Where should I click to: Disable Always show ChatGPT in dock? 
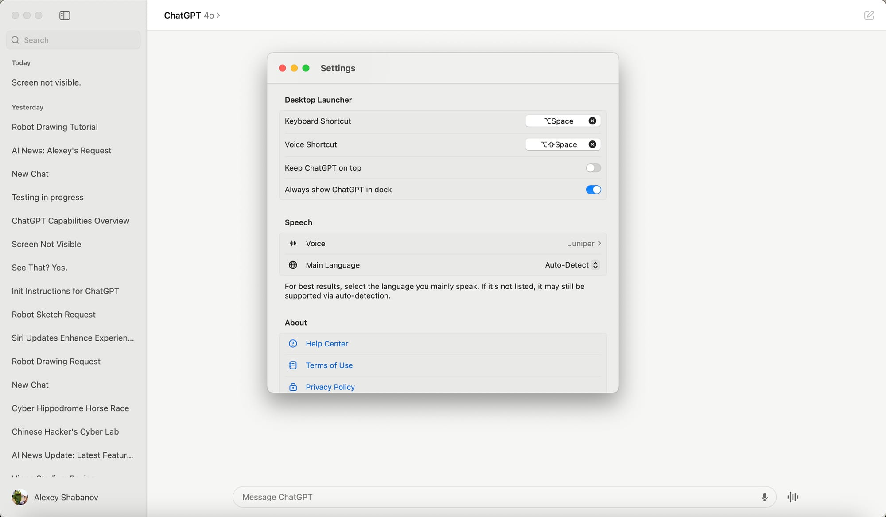593,190
